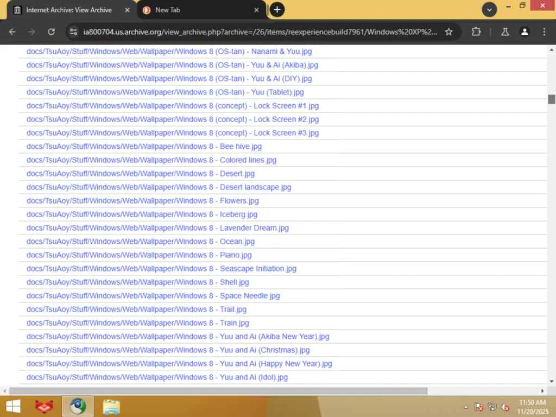Reload the current archive page
Viewport: 556px width, 417px height.
[x=52, y=32]
